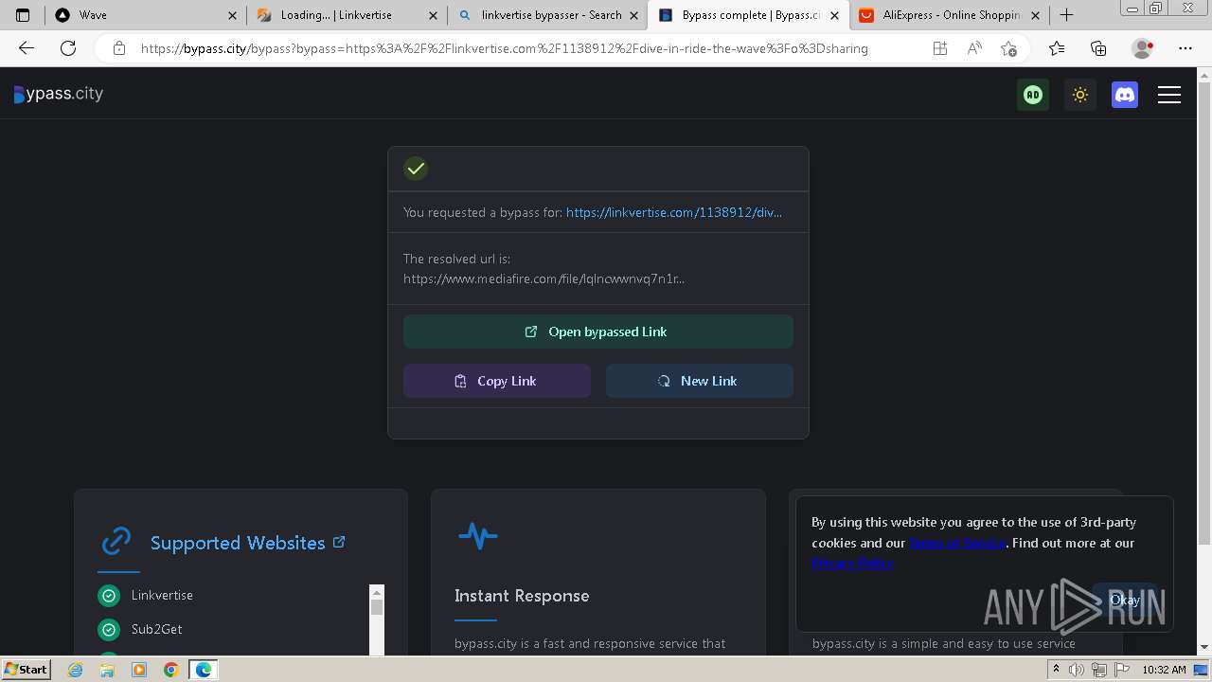Open the requested linkvertise.com link
1212x682 pixels.
pos(674,212)
